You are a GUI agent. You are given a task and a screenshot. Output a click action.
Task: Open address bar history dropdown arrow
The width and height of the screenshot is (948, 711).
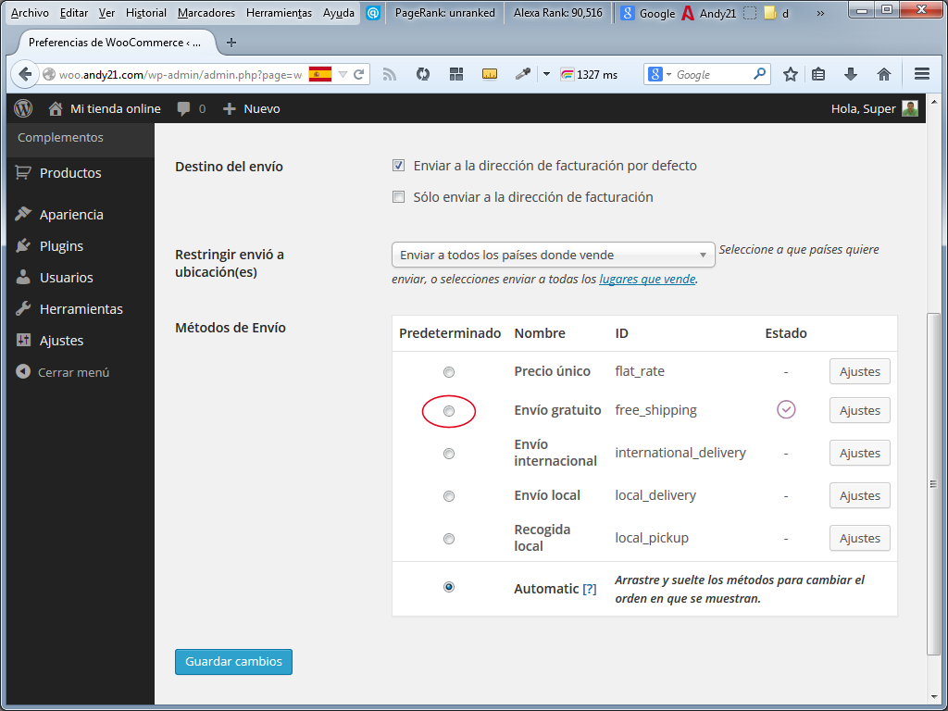tap(343, 74)
